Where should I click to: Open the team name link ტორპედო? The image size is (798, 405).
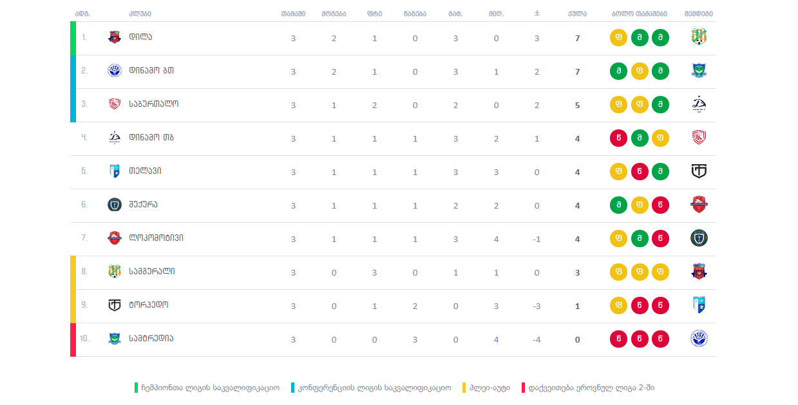point(148,305)
